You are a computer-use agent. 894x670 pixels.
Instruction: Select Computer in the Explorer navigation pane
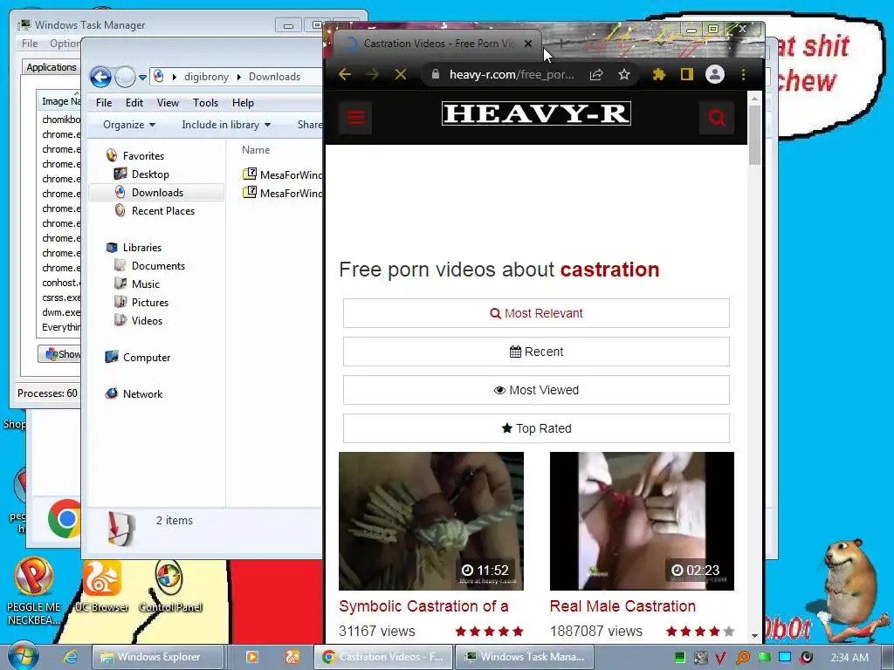[x=146, y=358]
